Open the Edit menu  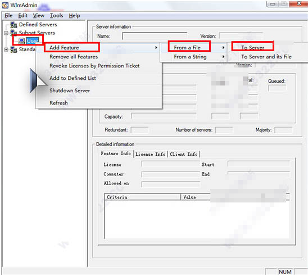click(22, 16)
